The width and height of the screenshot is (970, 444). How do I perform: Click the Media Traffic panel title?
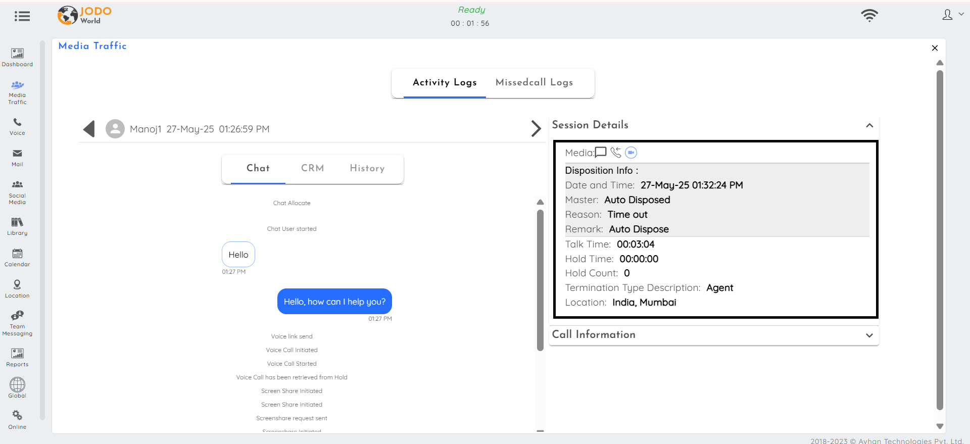coord(92,46)
